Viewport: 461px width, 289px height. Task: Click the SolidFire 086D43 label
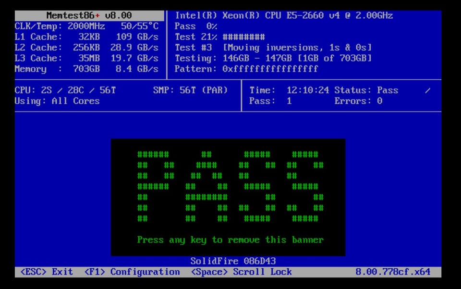233,261
